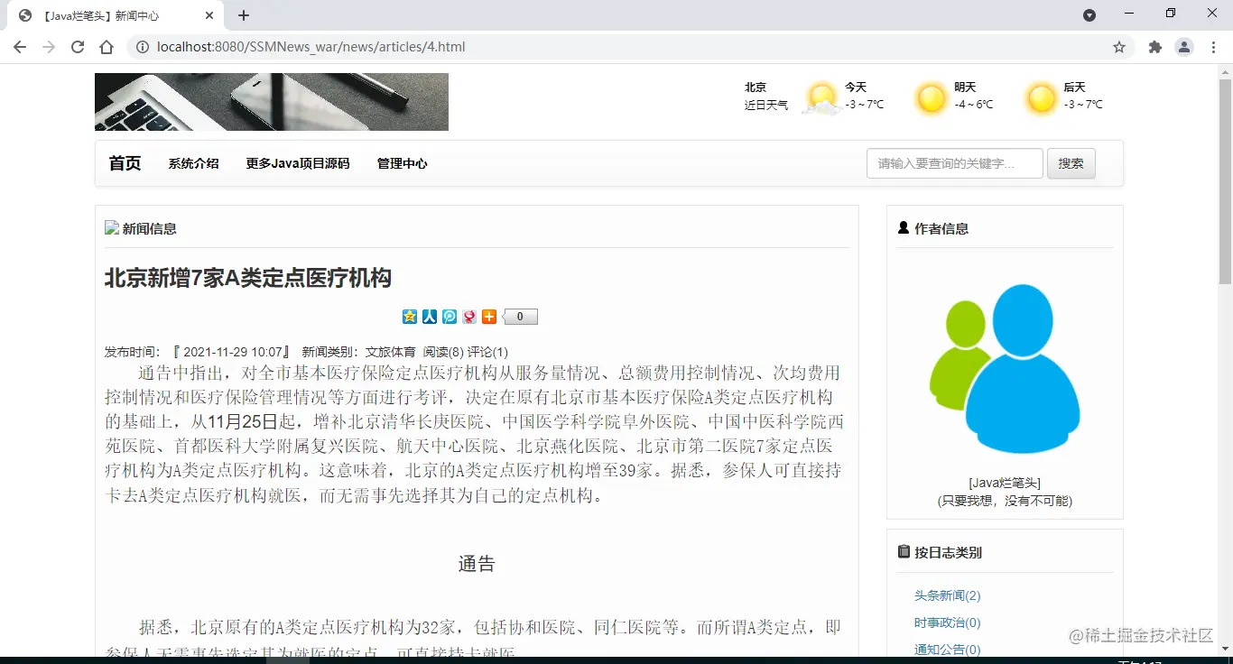Click the browser profile avatar icon
This screenshot has height=664, width=1233.
[1184, 46]
